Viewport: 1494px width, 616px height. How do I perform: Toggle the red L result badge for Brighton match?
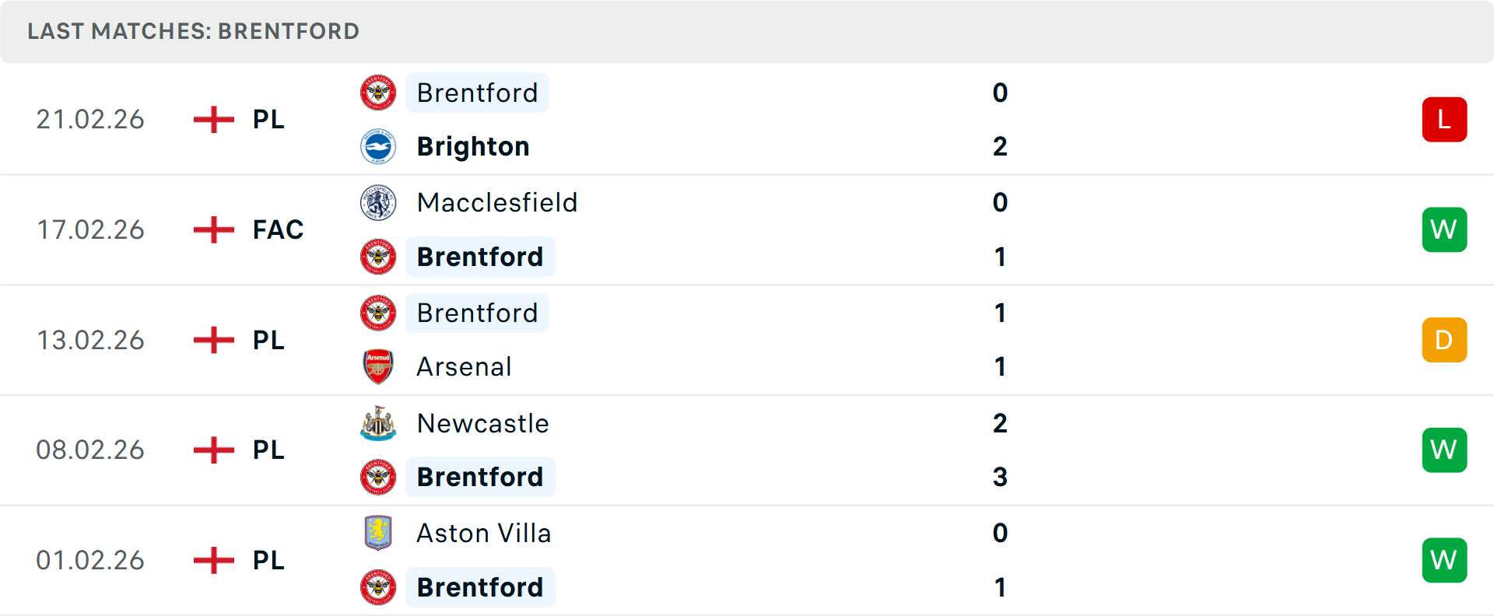point(1444,119)
